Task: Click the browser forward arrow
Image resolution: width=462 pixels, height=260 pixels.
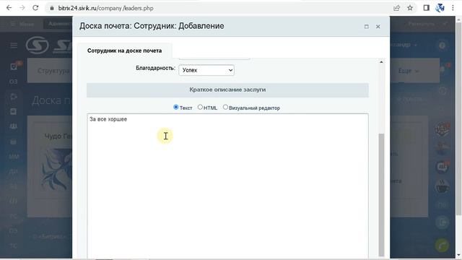Action: (x=22, y=8)
